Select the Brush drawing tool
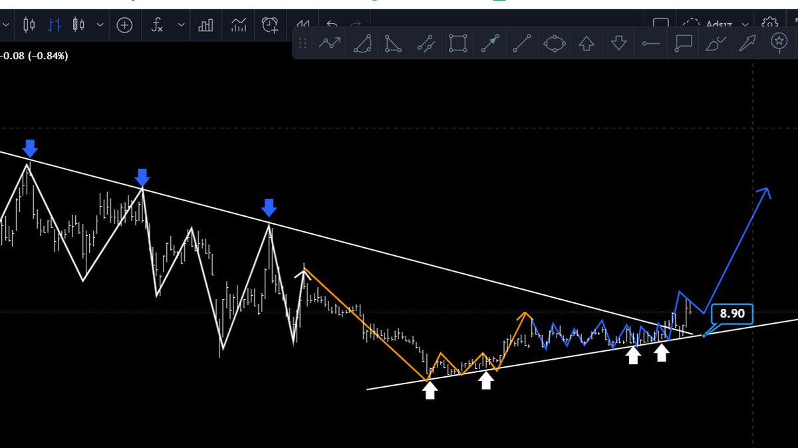798x448 pixels. 716,44
